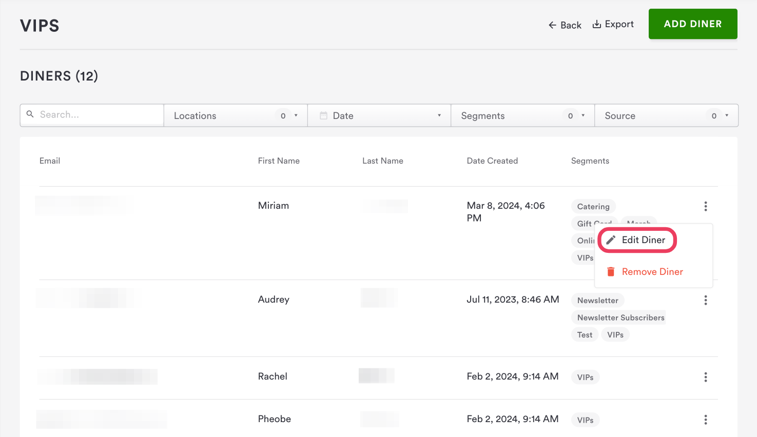Click the Test segment tag for Audrey
This screenshot has width=757, height=437.
tap(585, 335)
